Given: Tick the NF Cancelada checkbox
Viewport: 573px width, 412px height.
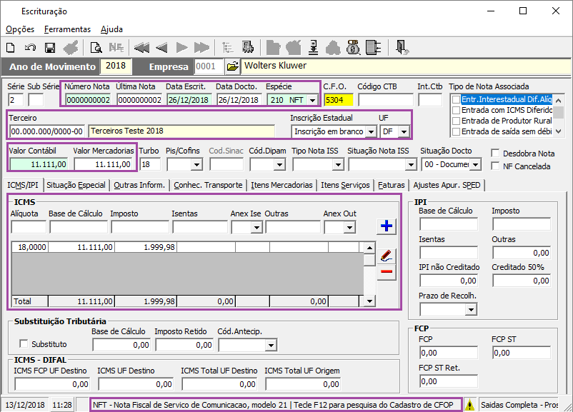Looking at the screenshot, I should (495, 166).
